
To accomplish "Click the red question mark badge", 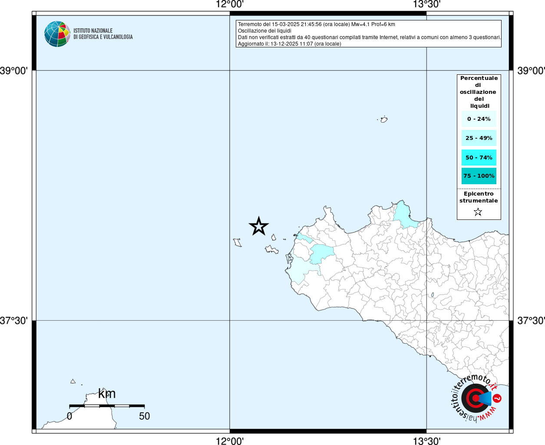I will click(498, 398).
